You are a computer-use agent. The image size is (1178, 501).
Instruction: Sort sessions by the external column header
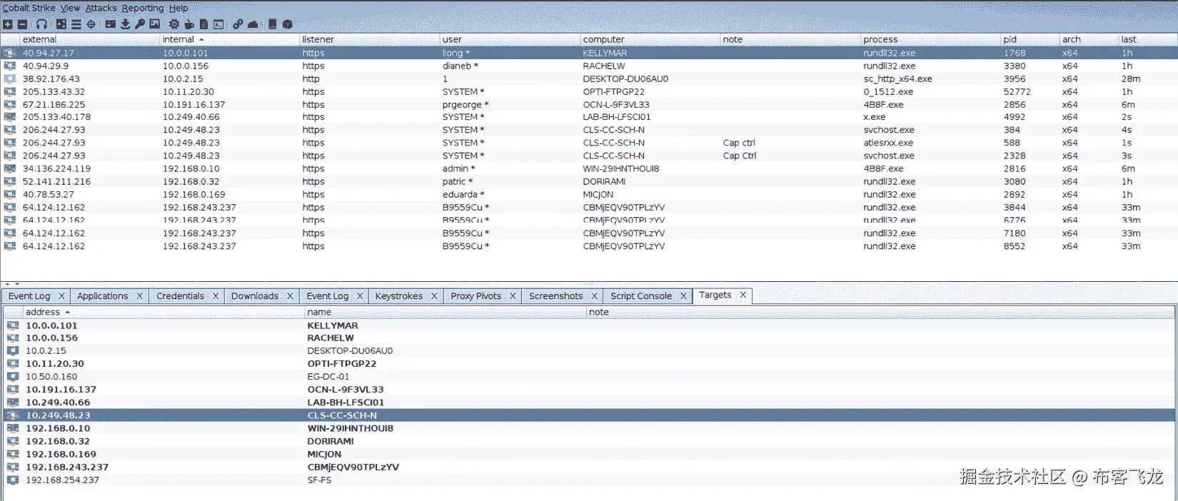(89, 39)
